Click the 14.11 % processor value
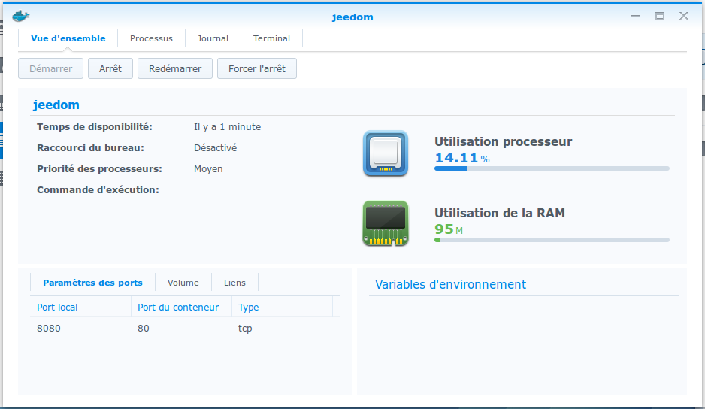The width and height of the screenshot is (705, 409). tap(461, 158)
